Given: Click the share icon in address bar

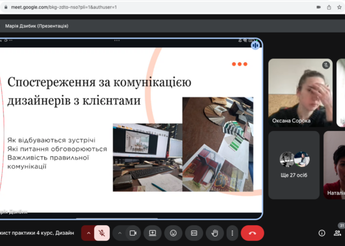Looking at the screenshot, I should (329, 7).
